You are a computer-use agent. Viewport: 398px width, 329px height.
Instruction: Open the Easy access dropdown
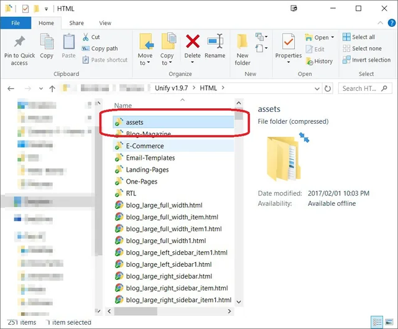click(262, 48)
